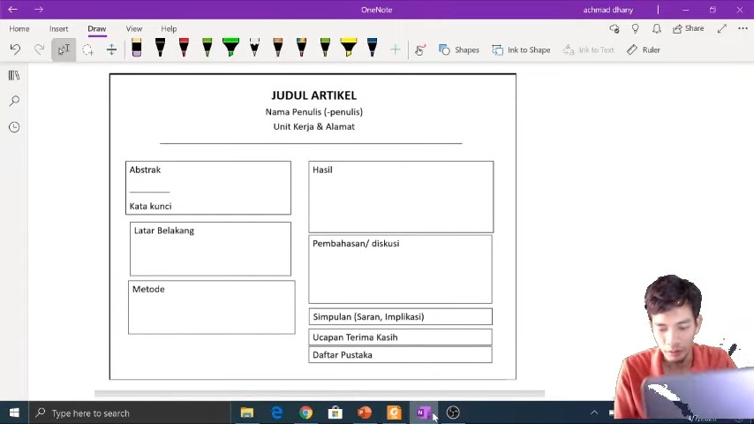Click the achmad dhany account name

point(607,10)
